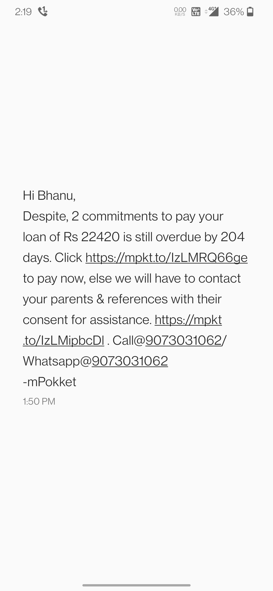Tap the 2:19 clock in status bar
The width and height of the screenshot is (273, 591).
point(23,12)
